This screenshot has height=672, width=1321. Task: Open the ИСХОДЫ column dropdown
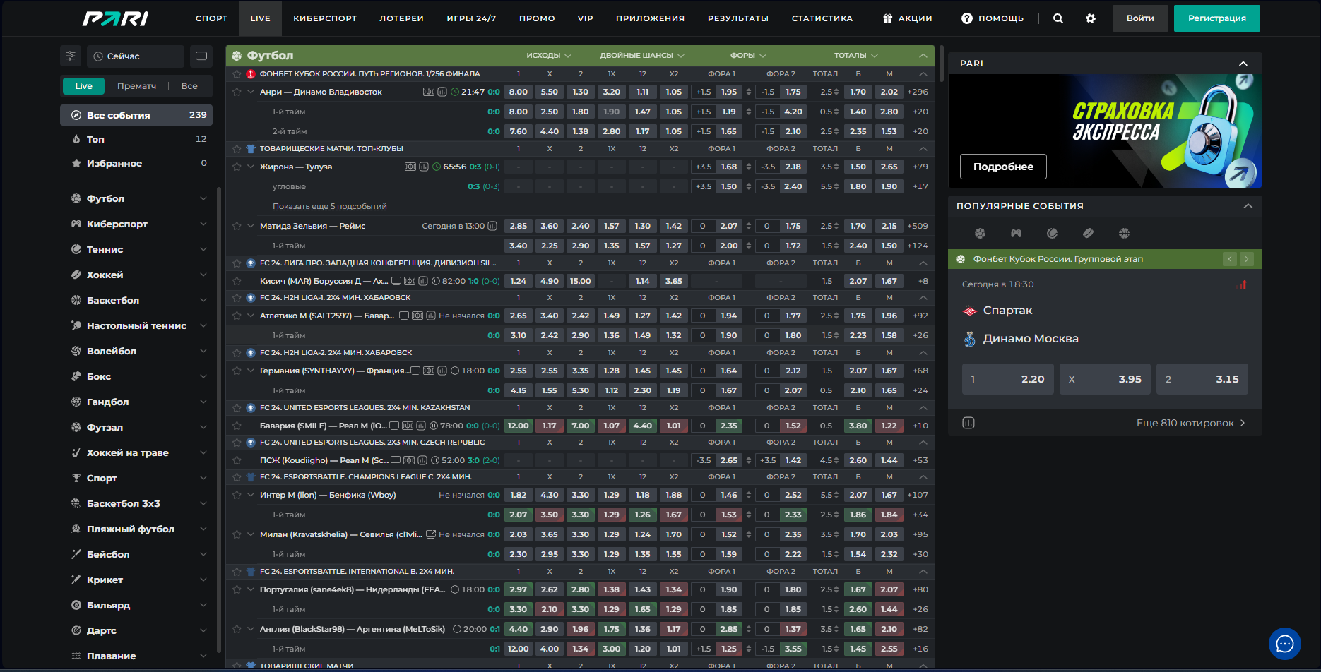click(x=549, y=55)
